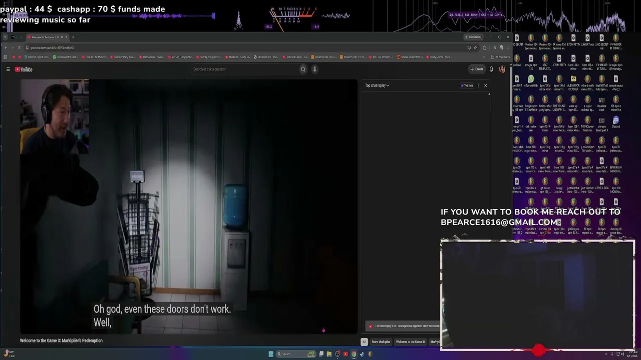Viewport: 641px width, 360px height.
Task: Open the Discord desktop shortcut
Action: coord(616,123)
